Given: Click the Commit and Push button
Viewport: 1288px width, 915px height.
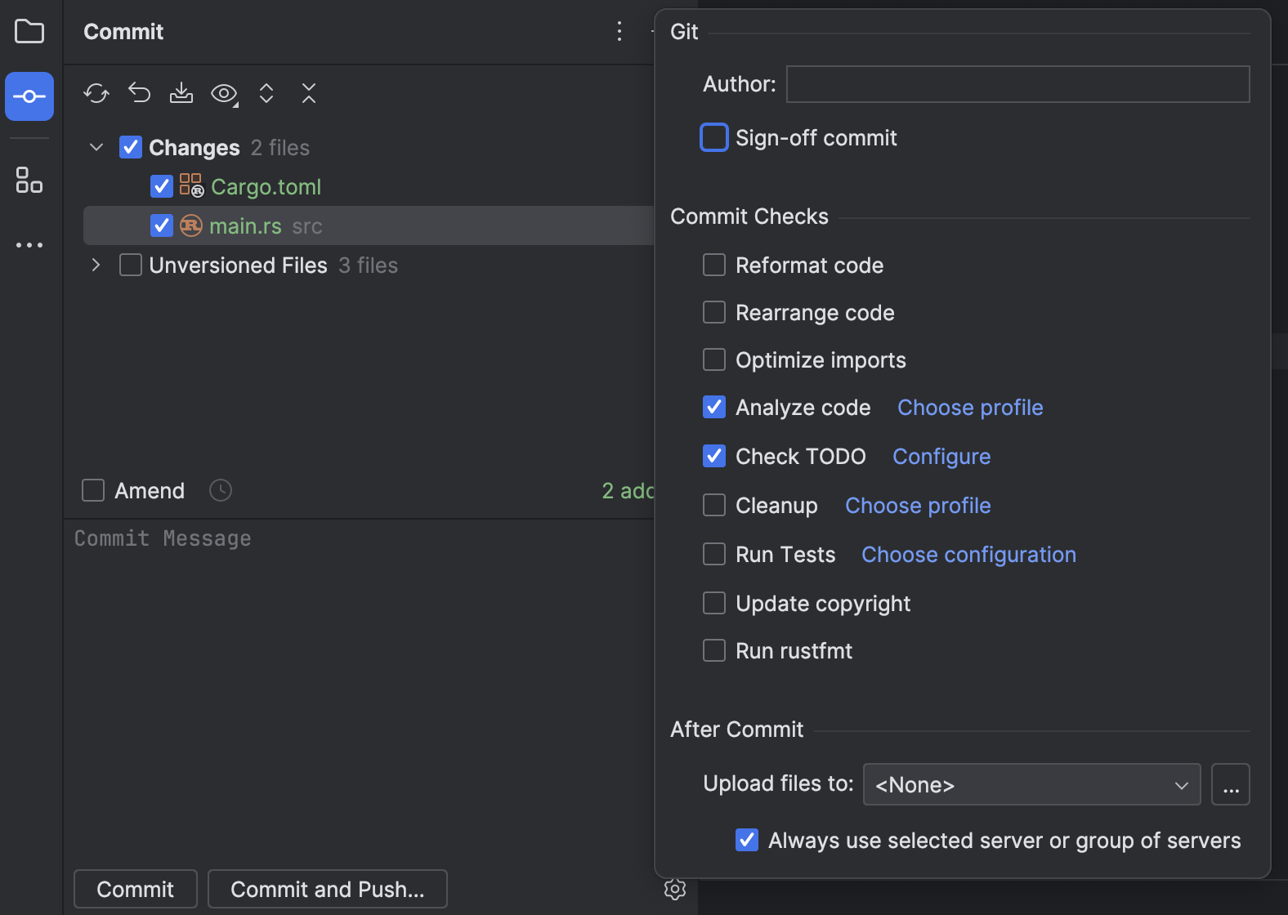Looking at the screenshot, I should [x=327, y=889].
